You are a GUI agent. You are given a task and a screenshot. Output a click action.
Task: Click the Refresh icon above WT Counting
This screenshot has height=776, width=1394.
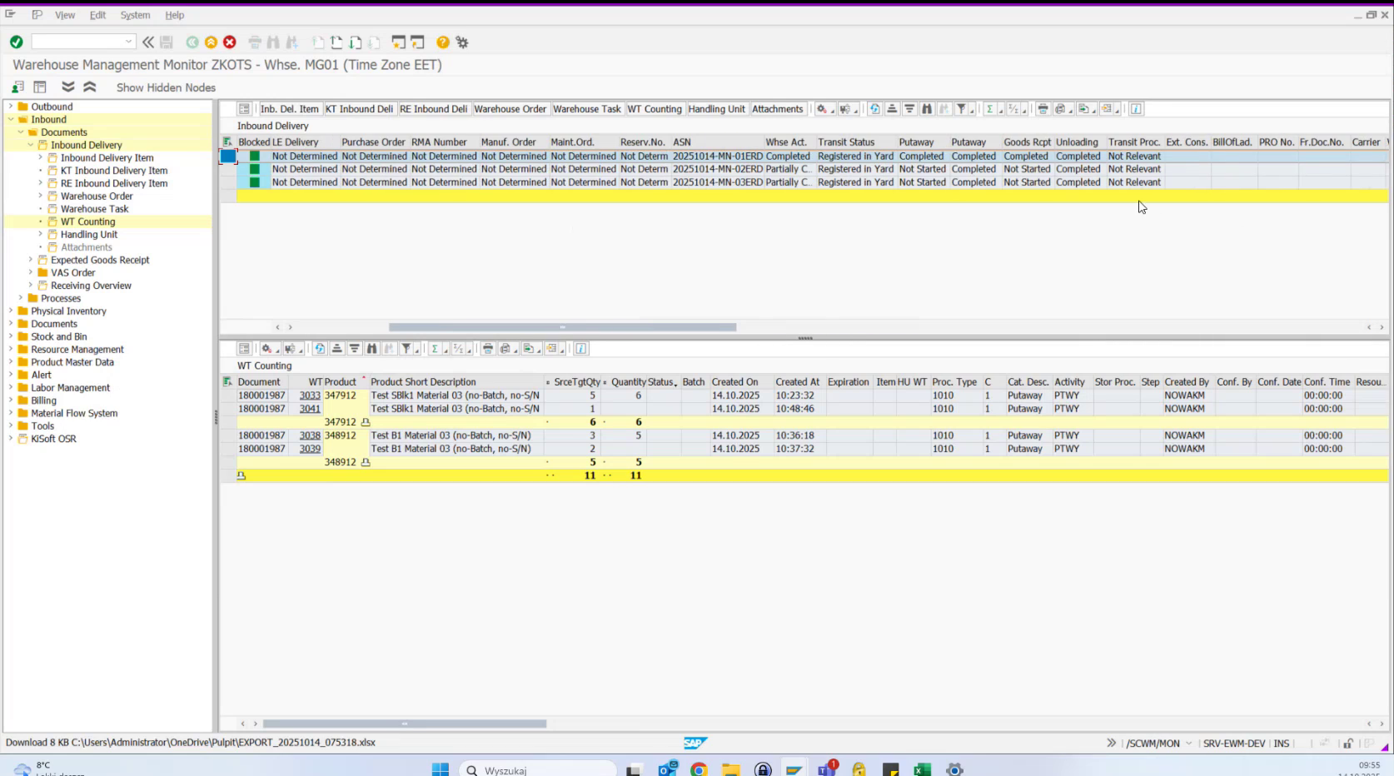320,348
